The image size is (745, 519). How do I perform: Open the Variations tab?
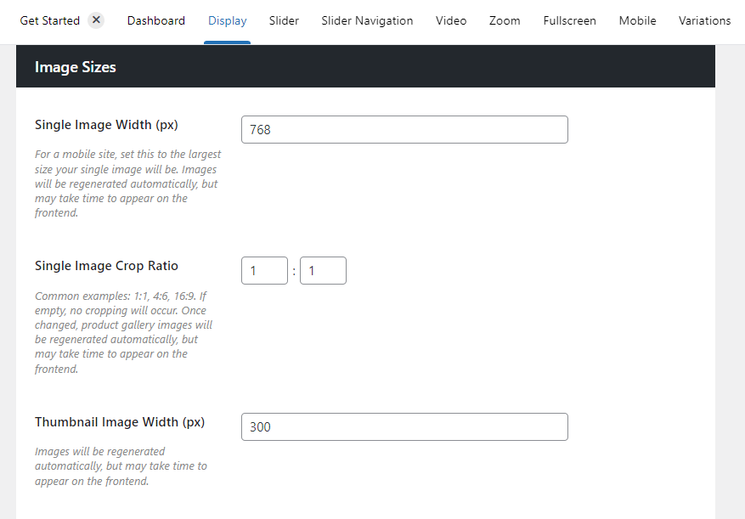(704, 20)
